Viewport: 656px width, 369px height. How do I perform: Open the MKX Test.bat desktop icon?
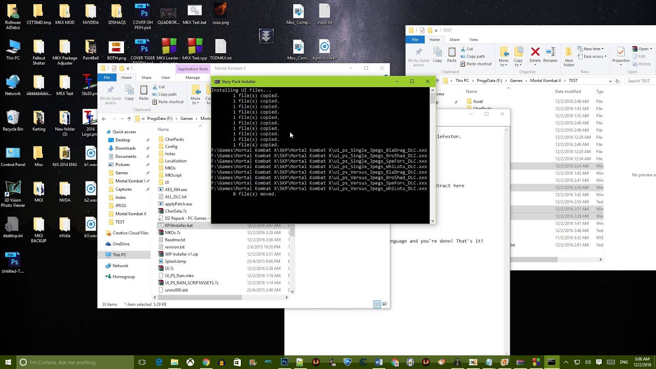click(194, 14)
